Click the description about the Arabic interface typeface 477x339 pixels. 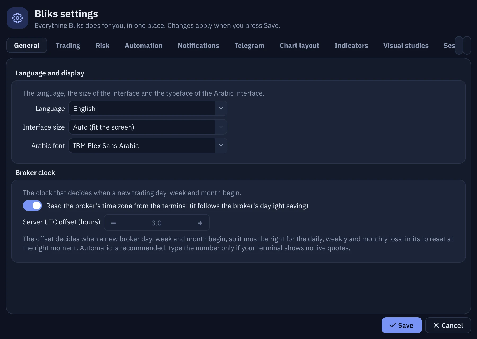click(144, 93)
